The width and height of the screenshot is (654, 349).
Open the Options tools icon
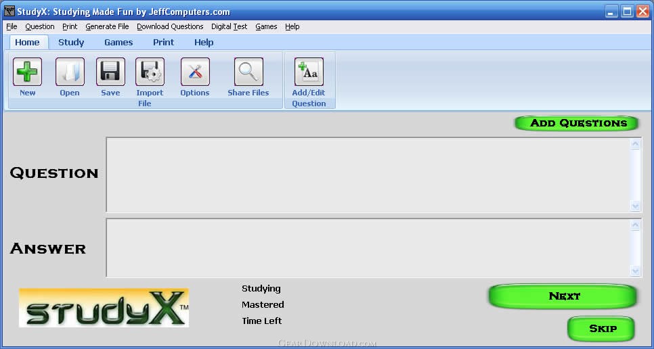tap(195, 72)
